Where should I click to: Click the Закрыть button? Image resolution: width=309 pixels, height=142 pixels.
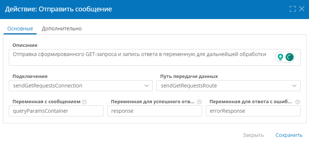pos(253,135)
